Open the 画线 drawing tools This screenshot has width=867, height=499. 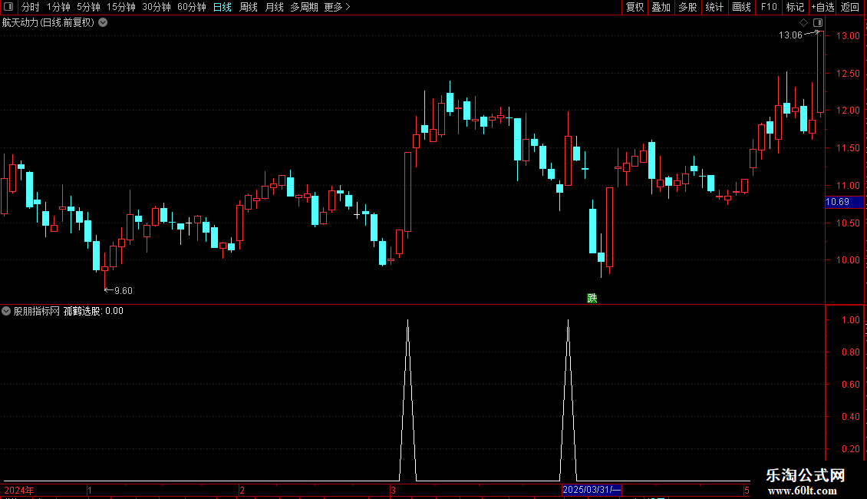click(741, 7)
